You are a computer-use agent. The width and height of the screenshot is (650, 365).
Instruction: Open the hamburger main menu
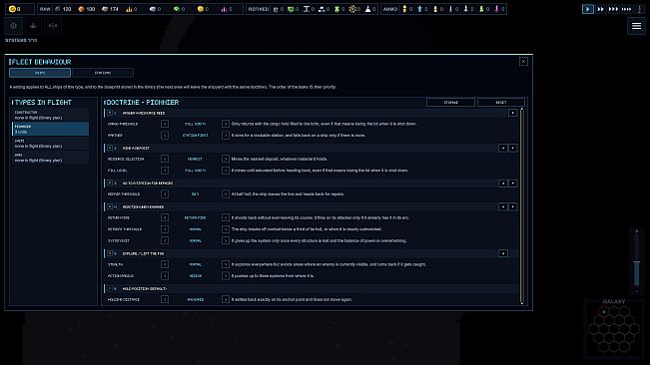[x=636, y=26]
